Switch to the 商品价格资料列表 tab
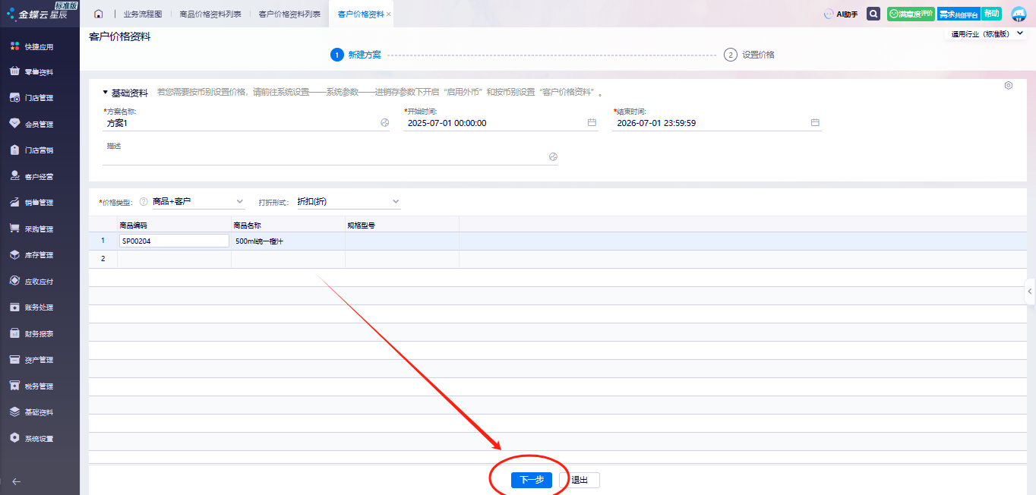1036x495 pixels. (210, 14)
